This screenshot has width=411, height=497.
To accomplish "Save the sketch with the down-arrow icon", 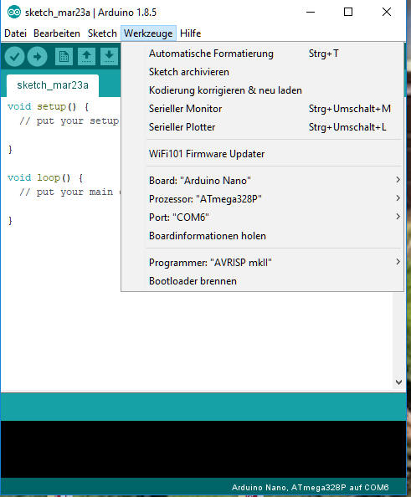I will point(109,57).
